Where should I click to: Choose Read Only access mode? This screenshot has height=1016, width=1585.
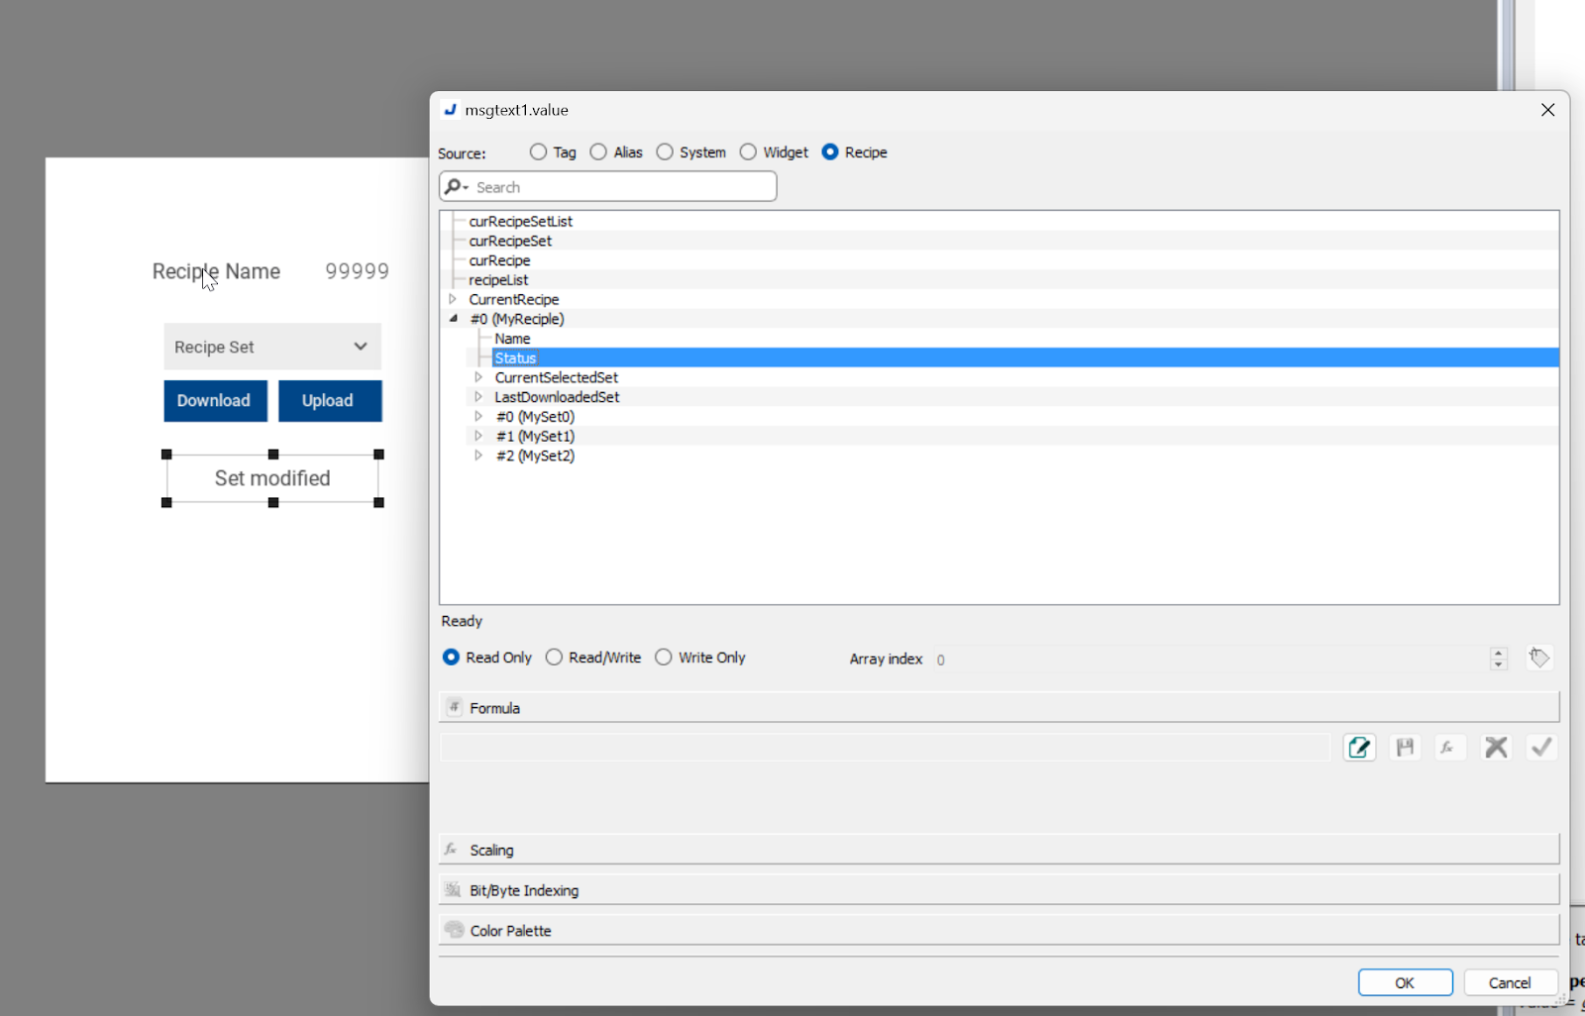pyautogui.click(x=451, y=657)
